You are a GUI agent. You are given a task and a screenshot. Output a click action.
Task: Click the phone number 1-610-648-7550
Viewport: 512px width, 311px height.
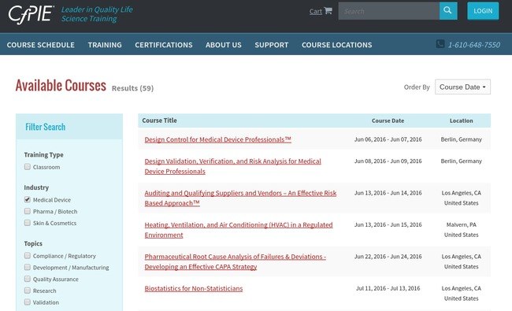click(473, 45)
